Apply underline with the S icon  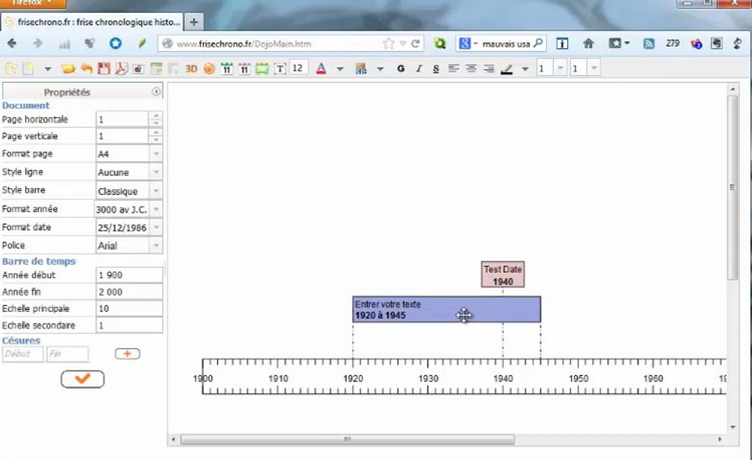pos(436,68)
